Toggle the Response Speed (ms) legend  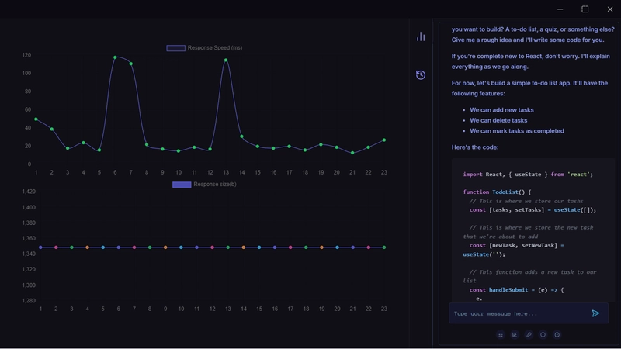204,48
